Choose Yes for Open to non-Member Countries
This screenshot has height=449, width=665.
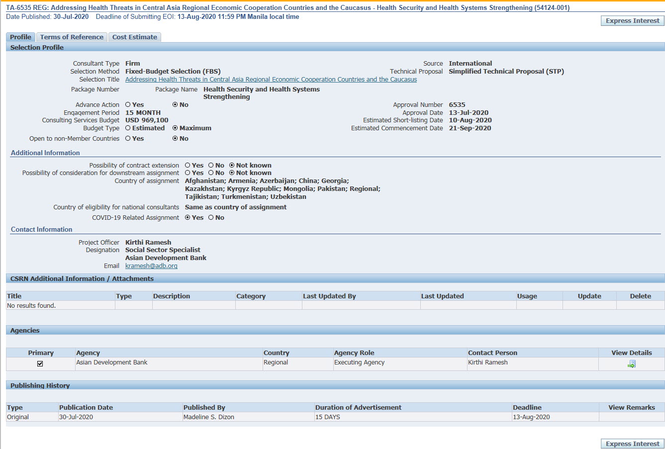tap(128, 139)
